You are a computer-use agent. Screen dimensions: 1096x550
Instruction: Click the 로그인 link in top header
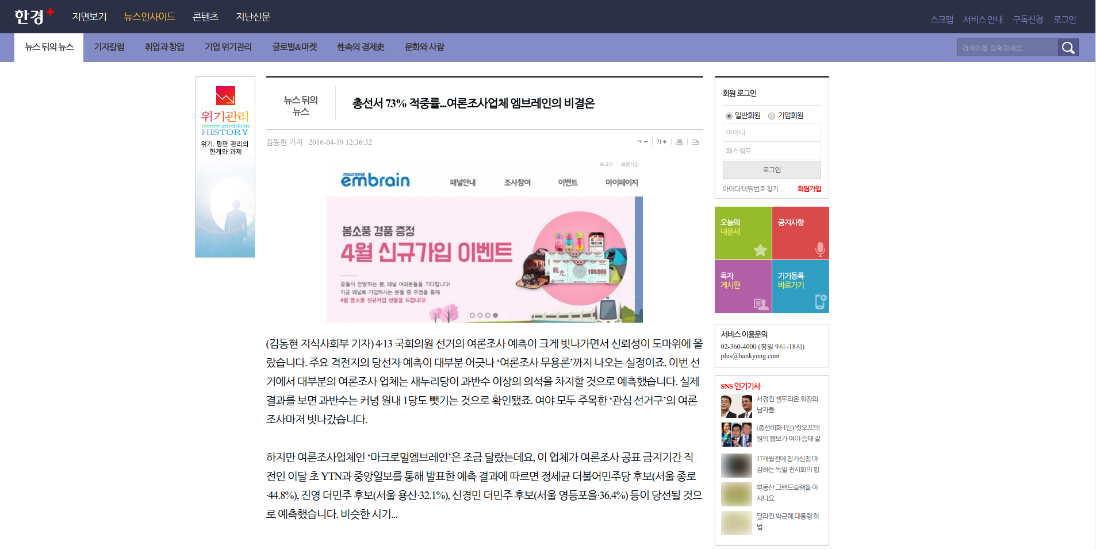1064,20
